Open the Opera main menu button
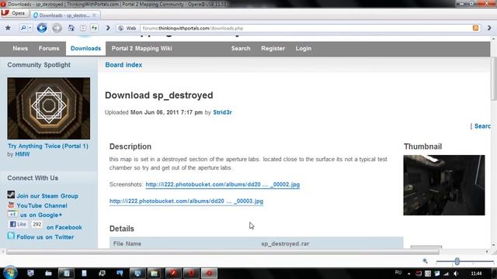 click(x=15, y=13)
